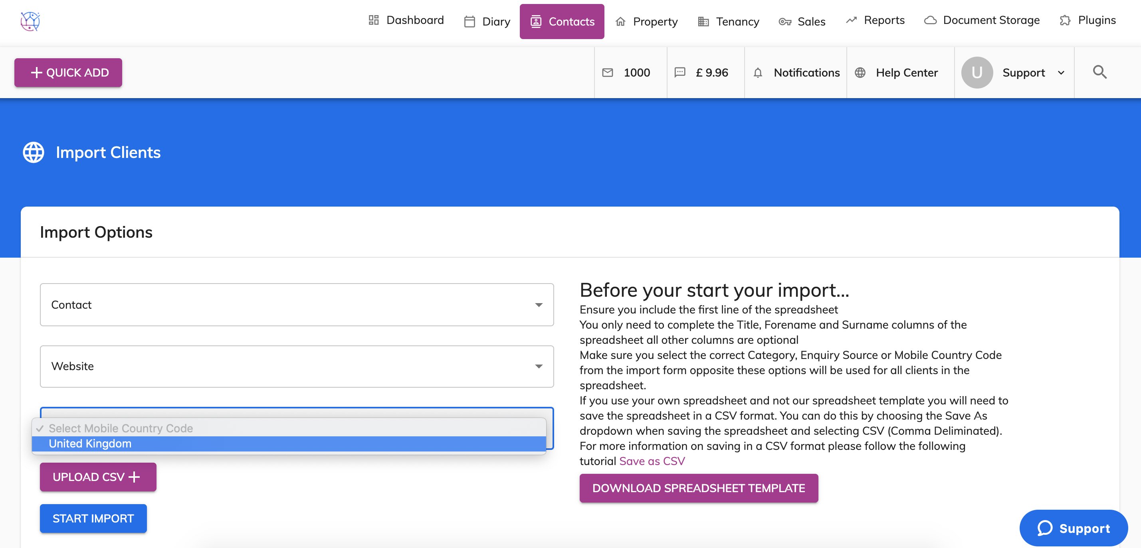Click the Help Center globe icon
Viewport: 1141px width, 548px height.
[x=860, y=73]
